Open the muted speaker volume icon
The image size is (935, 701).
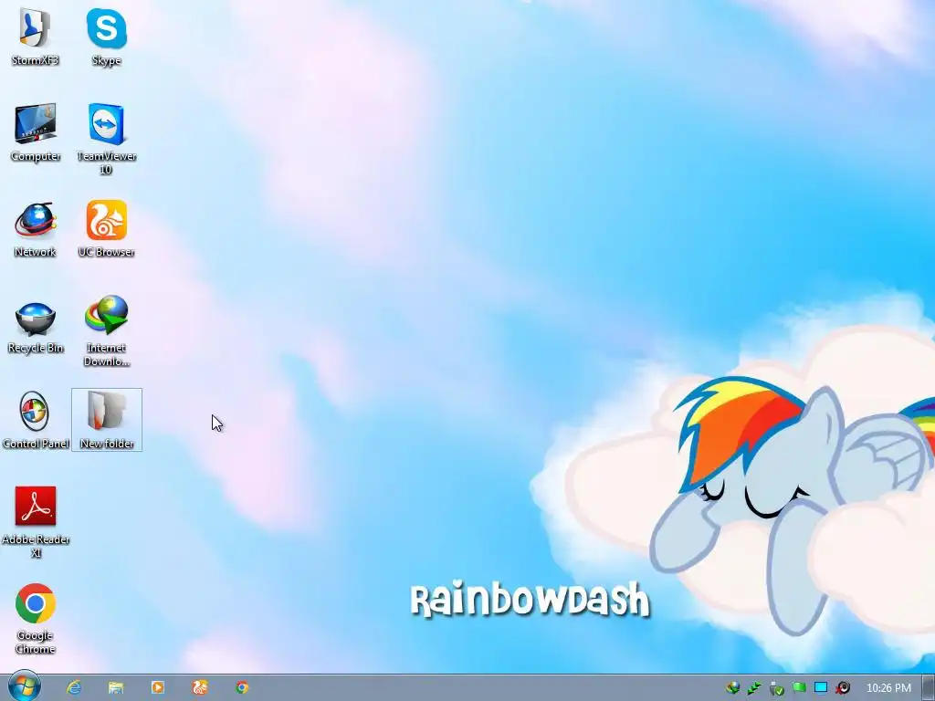843,688
